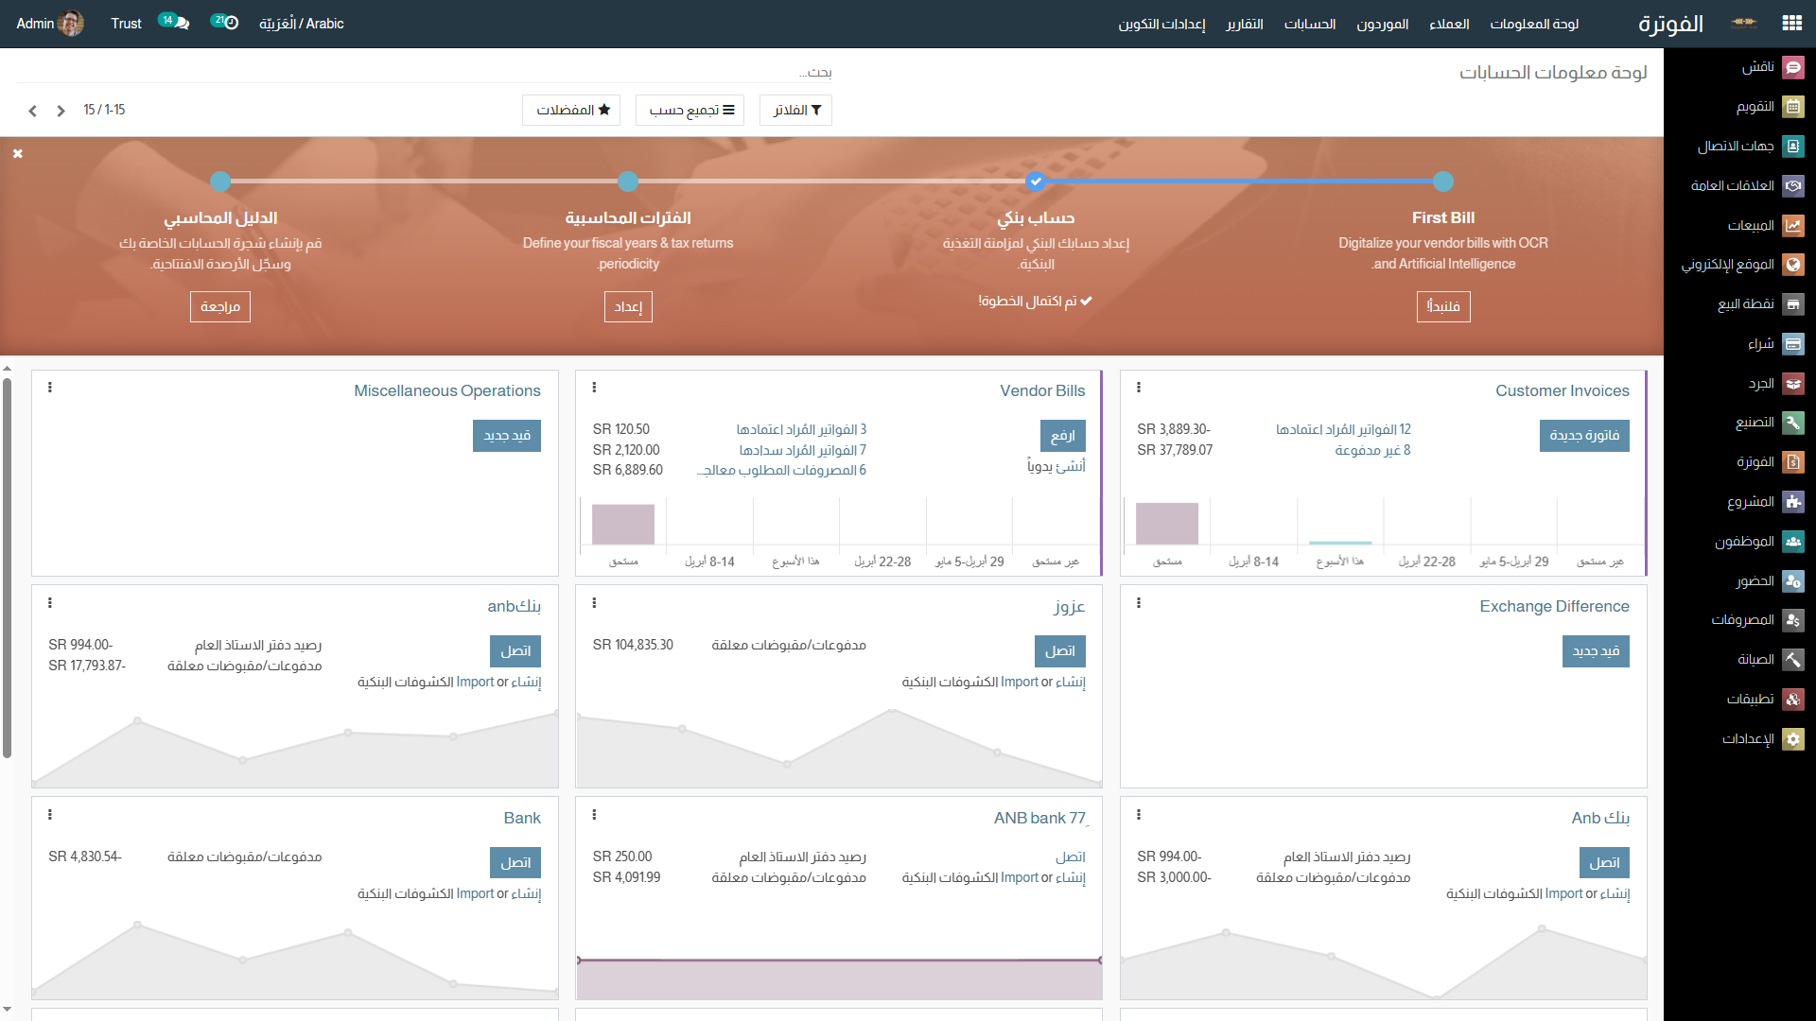The image size is (1816, 1021).
Task: Open the Settings gear icon in sidebar
Action: tap(1792, 739)
